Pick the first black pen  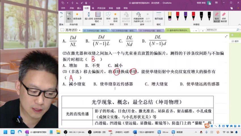click(x=201, y=16)
